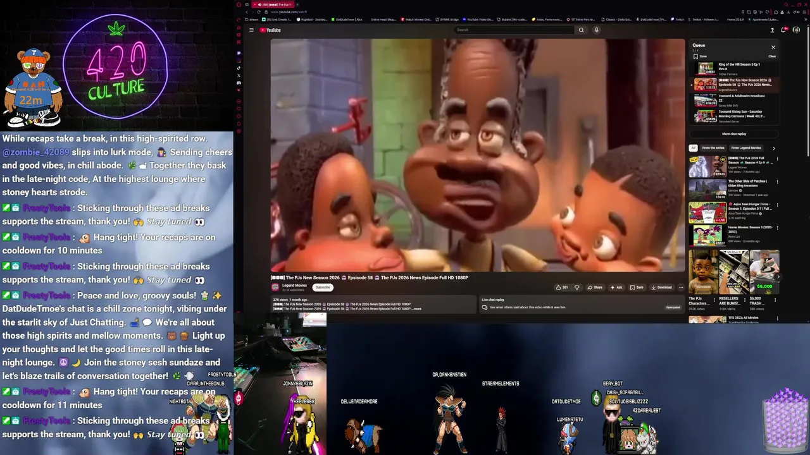
Task: Share the PJs video
Action: click(594, 287)
